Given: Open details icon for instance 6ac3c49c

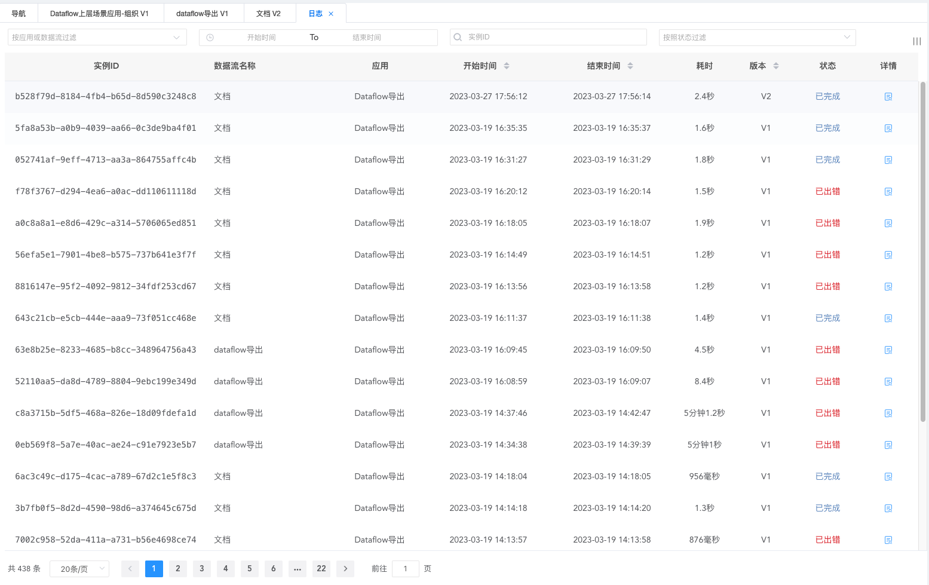Looking at the screenshot, I should coord(888,477).
